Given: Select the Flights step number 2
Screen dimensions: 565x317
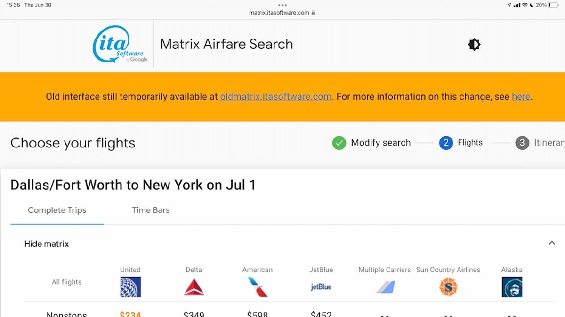Looking at the screenshot, I should click(x=446, y=143).
